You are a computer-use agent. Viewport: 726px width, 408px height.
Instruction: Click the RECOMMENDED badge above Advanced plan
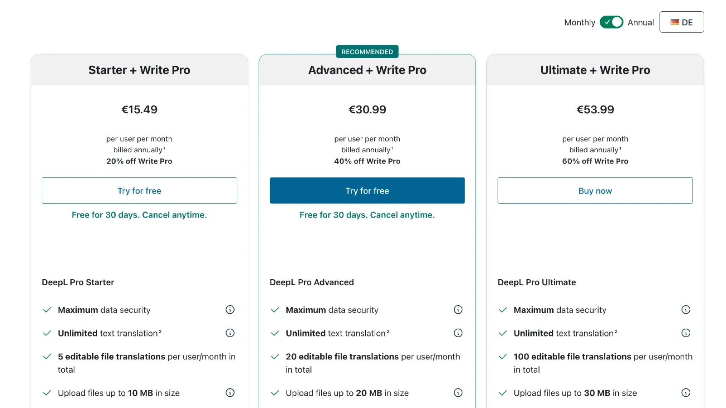(367, 51)
